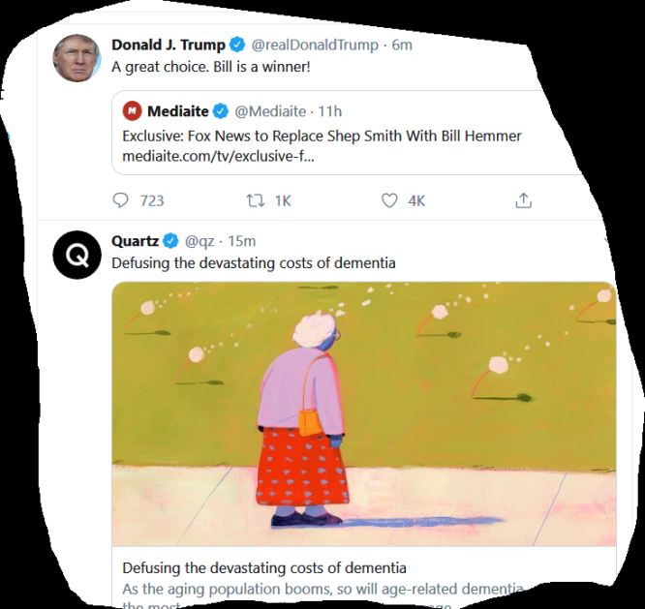Expand the Quartz tweet options caret
Image resolution: width=645 pixels, height=609 pixels.
(x=607, y=240)
